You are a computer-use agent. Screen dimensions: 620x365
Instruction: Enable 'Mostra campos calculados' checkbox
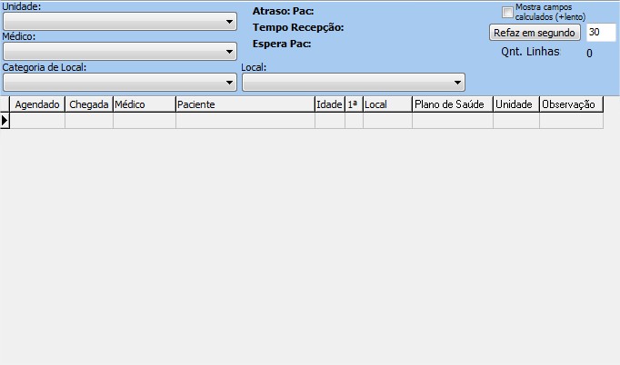(x=508, y=12)
